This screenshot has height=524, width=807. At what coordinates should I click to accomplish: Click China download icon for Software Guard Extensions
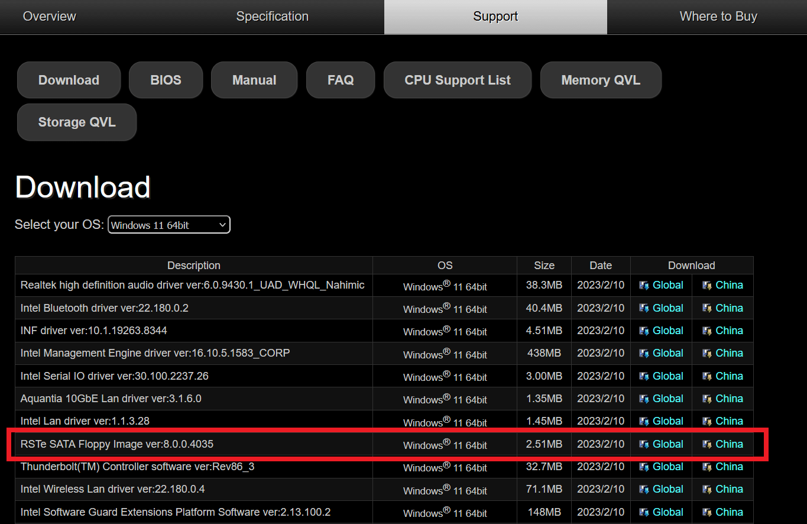point(706,513)
